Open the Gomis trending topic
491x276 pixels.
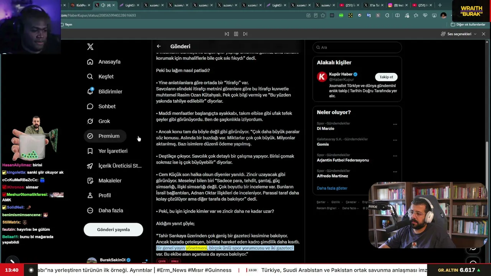(323, 145)
